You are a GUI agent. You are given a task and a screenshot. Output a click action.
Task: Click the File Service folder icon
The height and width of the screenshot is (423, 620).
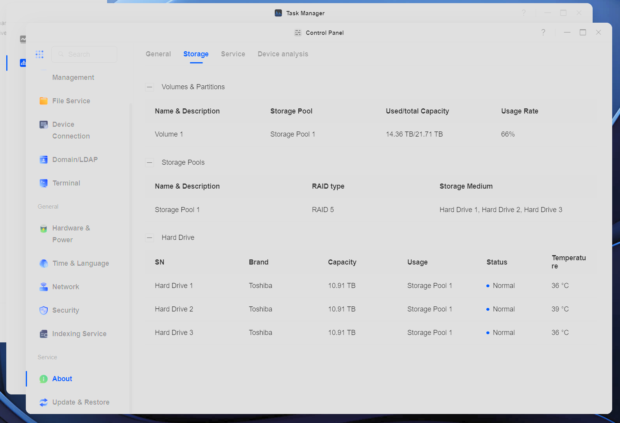coord(43,101)
